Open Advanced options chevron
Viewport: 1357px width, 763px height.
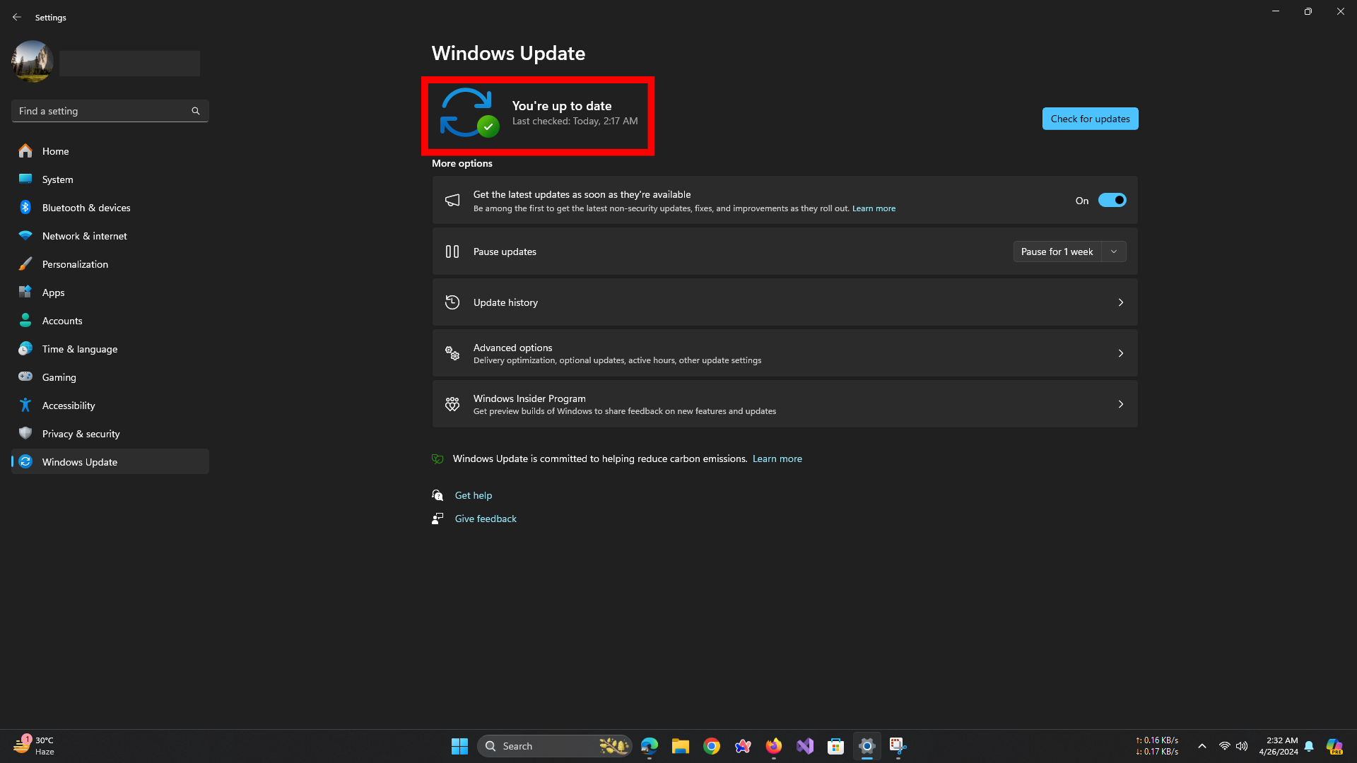(x=1121, y=353)
